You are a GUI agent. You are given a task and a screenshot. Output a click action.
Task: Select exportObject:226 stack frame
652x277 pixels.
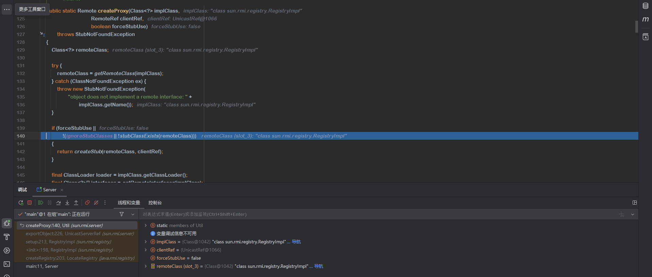(80, 233)
